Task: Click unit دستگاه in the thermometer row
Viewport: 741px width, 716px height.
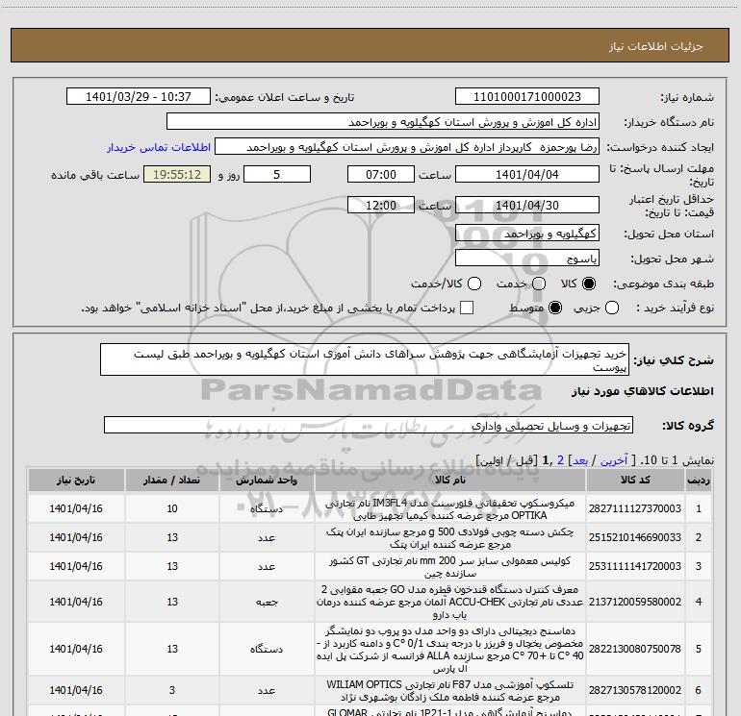Action: (x=267, y=650)
